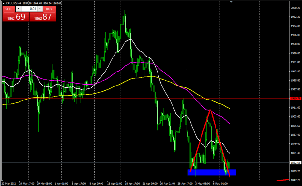Select the blue rectangle support zone object
The height and width of the screenshot is (186, 302).
point(212,172)
